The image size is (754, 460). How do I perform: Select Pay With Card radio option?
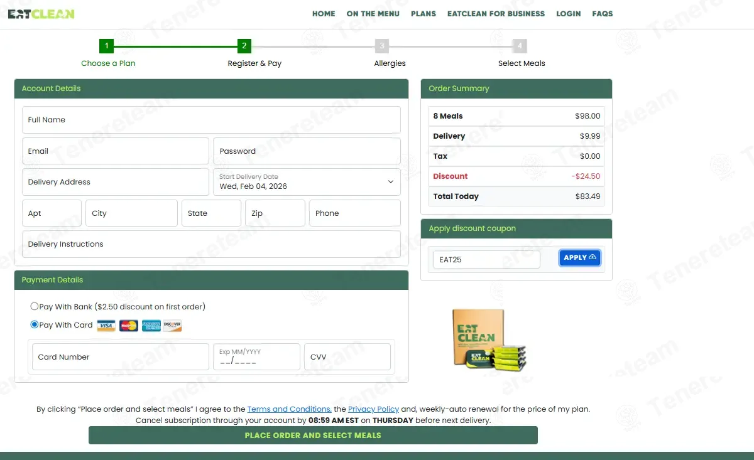coord(35,325)
